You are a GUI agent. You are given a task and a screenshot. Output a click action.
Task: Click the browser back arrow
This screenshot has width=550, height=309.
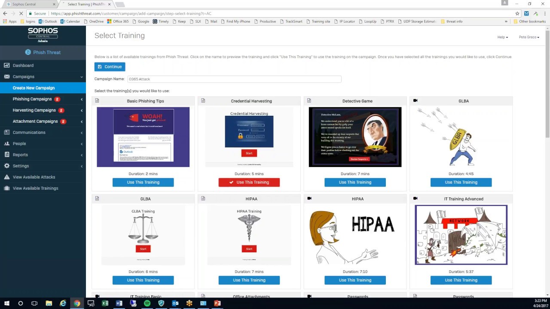[x=5, y=13]
